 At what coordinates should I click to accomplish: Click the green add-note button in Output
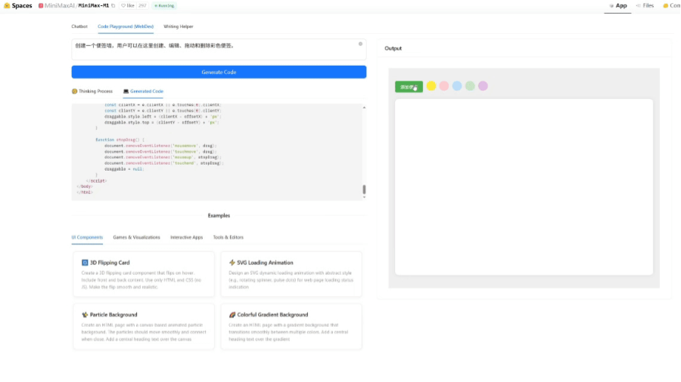point(409,87)
